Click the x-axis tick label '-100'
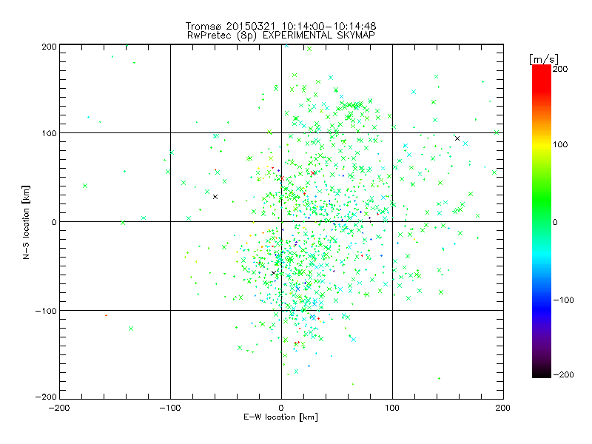Image resolution: width=592 pixels, height=444 pixels. click(170, 408)
